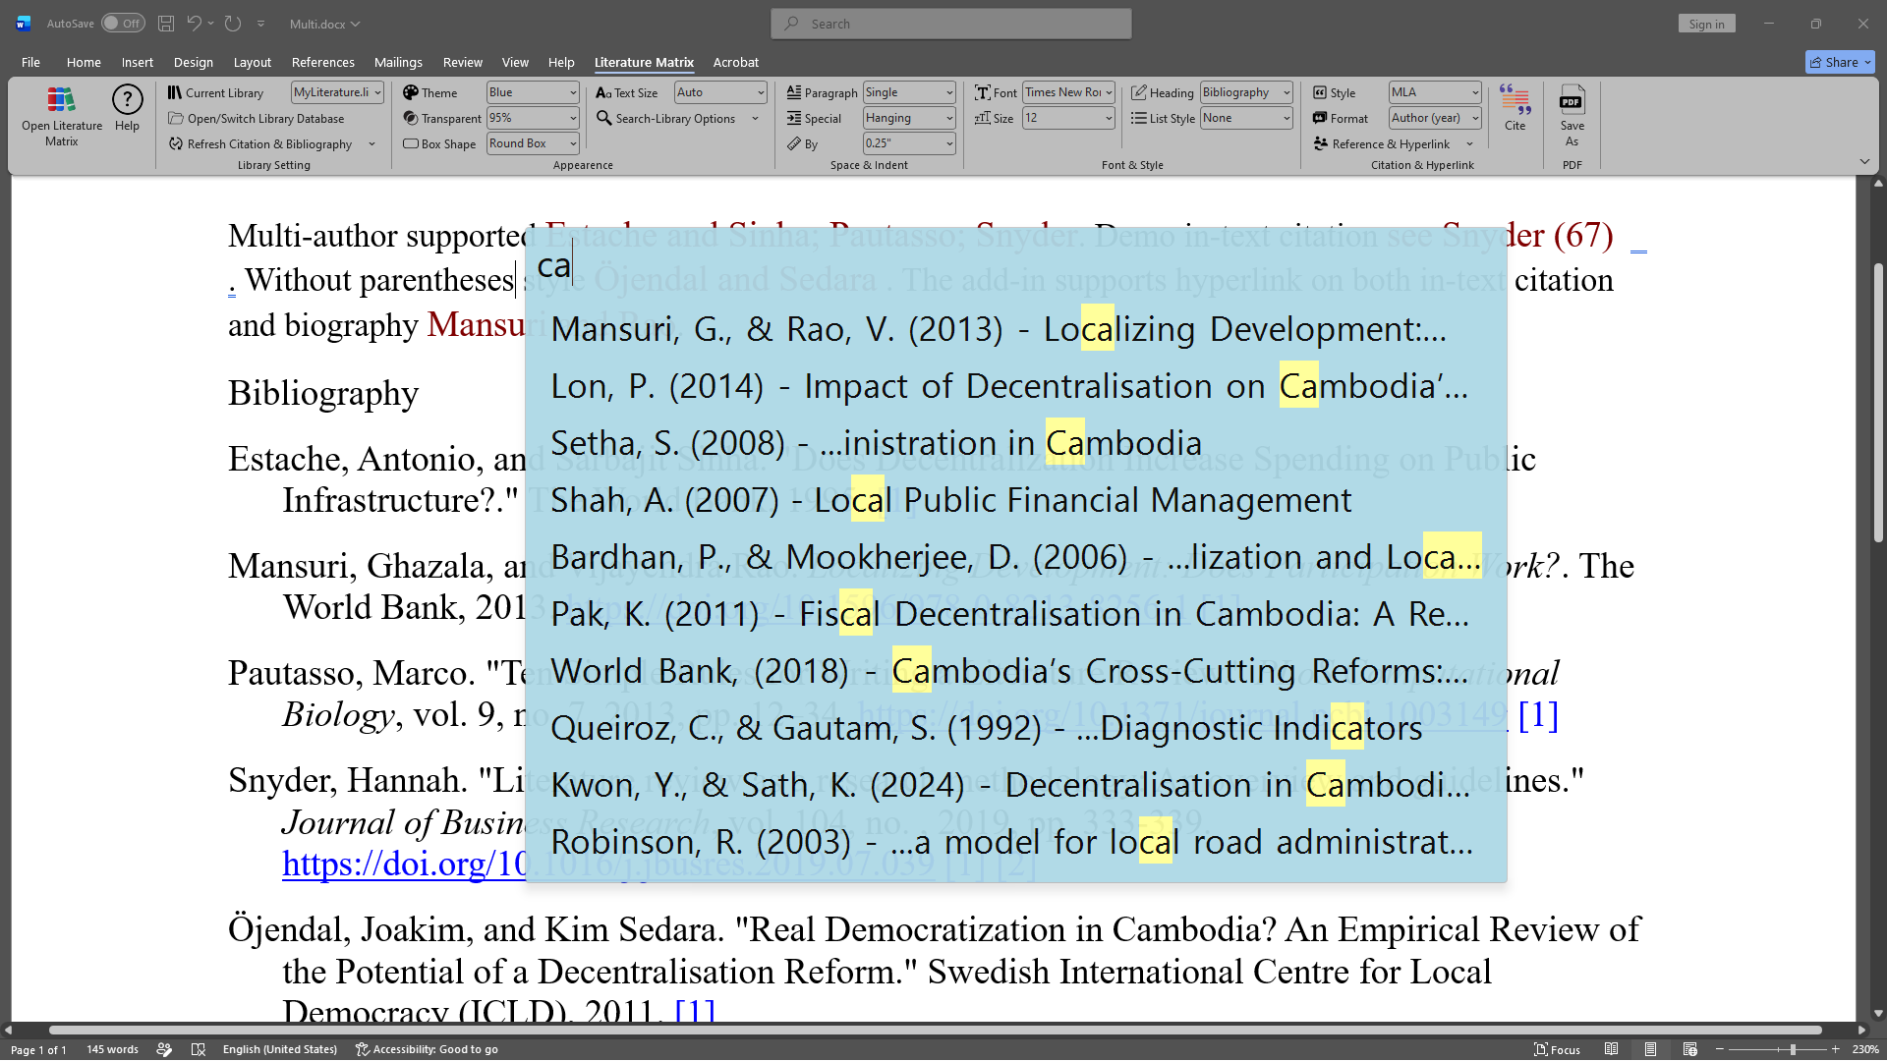This screenshot has width=1887, height=1061.
Task: Click the citation Format icon
Action: click(1320, 118)
